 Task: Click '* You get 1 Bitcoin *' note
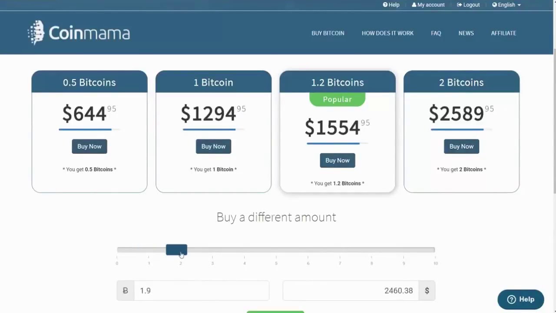click(213, 169)
